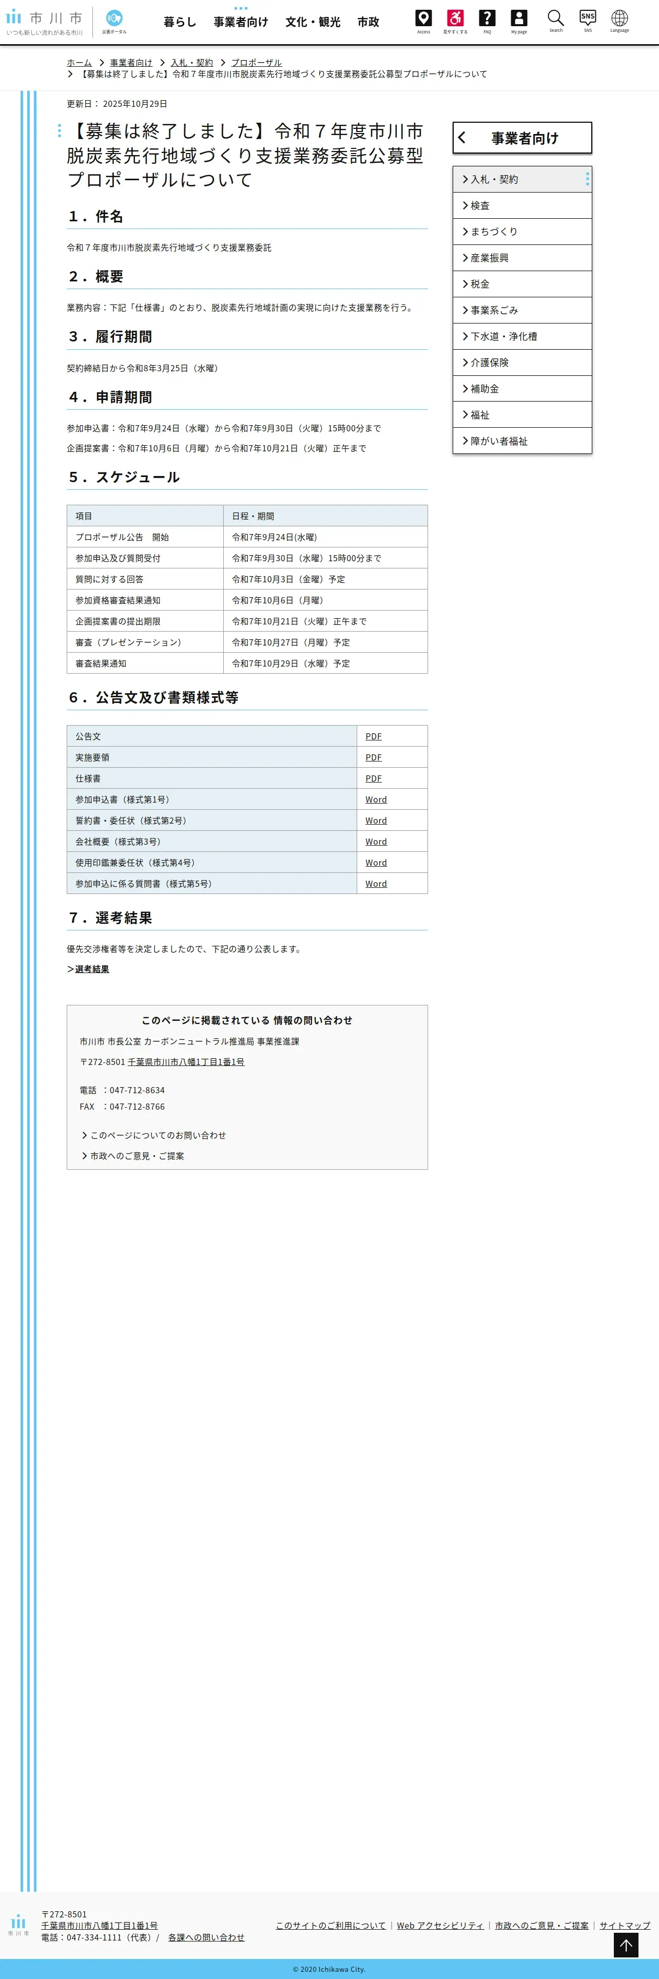
Task: Open サイトマップ footer link
Action: tap(625, 1926)
